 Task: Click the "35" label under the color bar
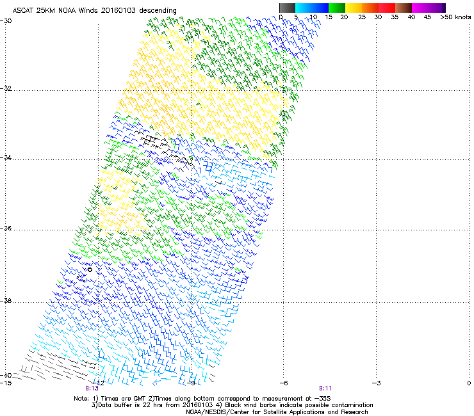pos(395,17)
